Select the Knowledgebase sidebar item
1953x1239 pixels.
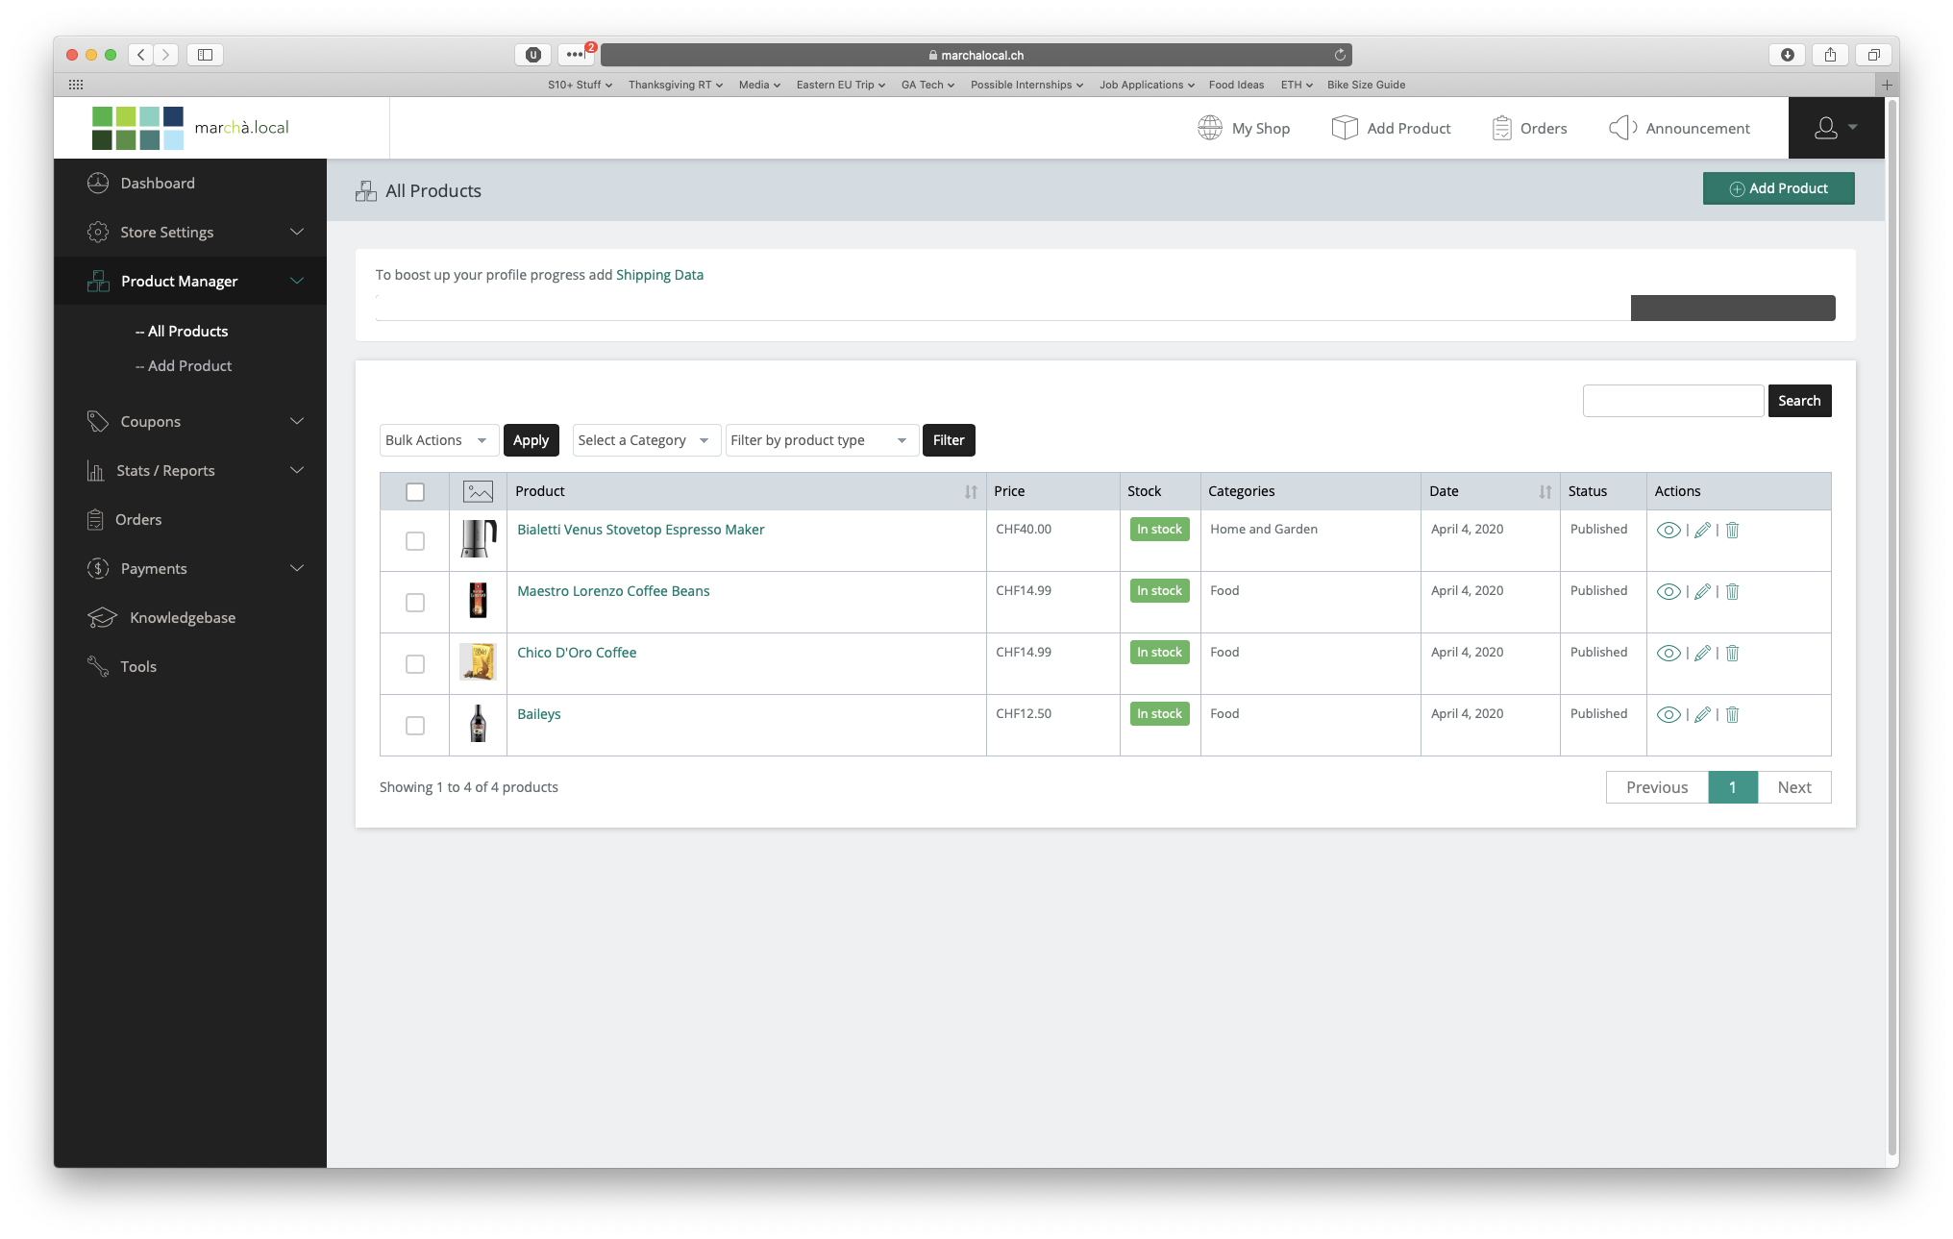pyautogui.click(x=183, y=617)
